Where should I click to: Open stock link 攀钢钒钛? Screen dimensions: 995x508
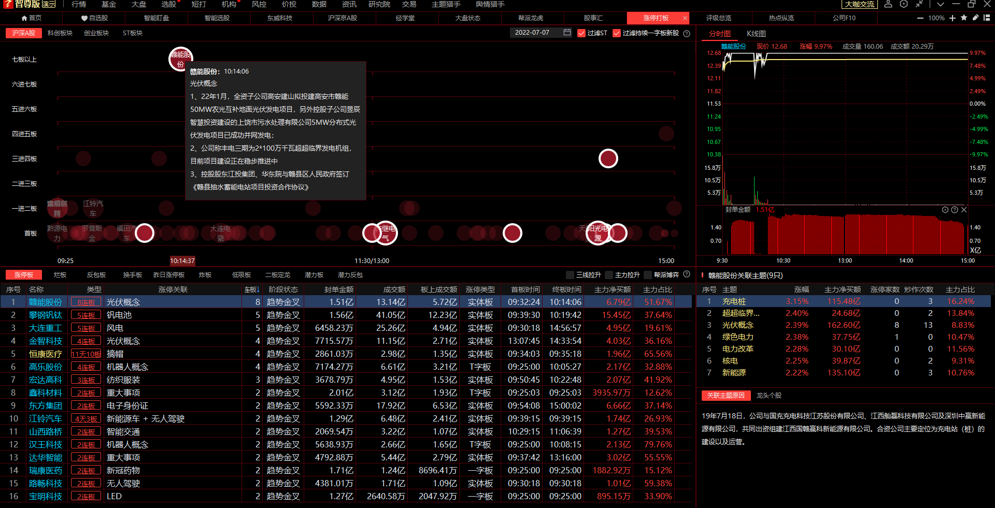pos(46,315)
